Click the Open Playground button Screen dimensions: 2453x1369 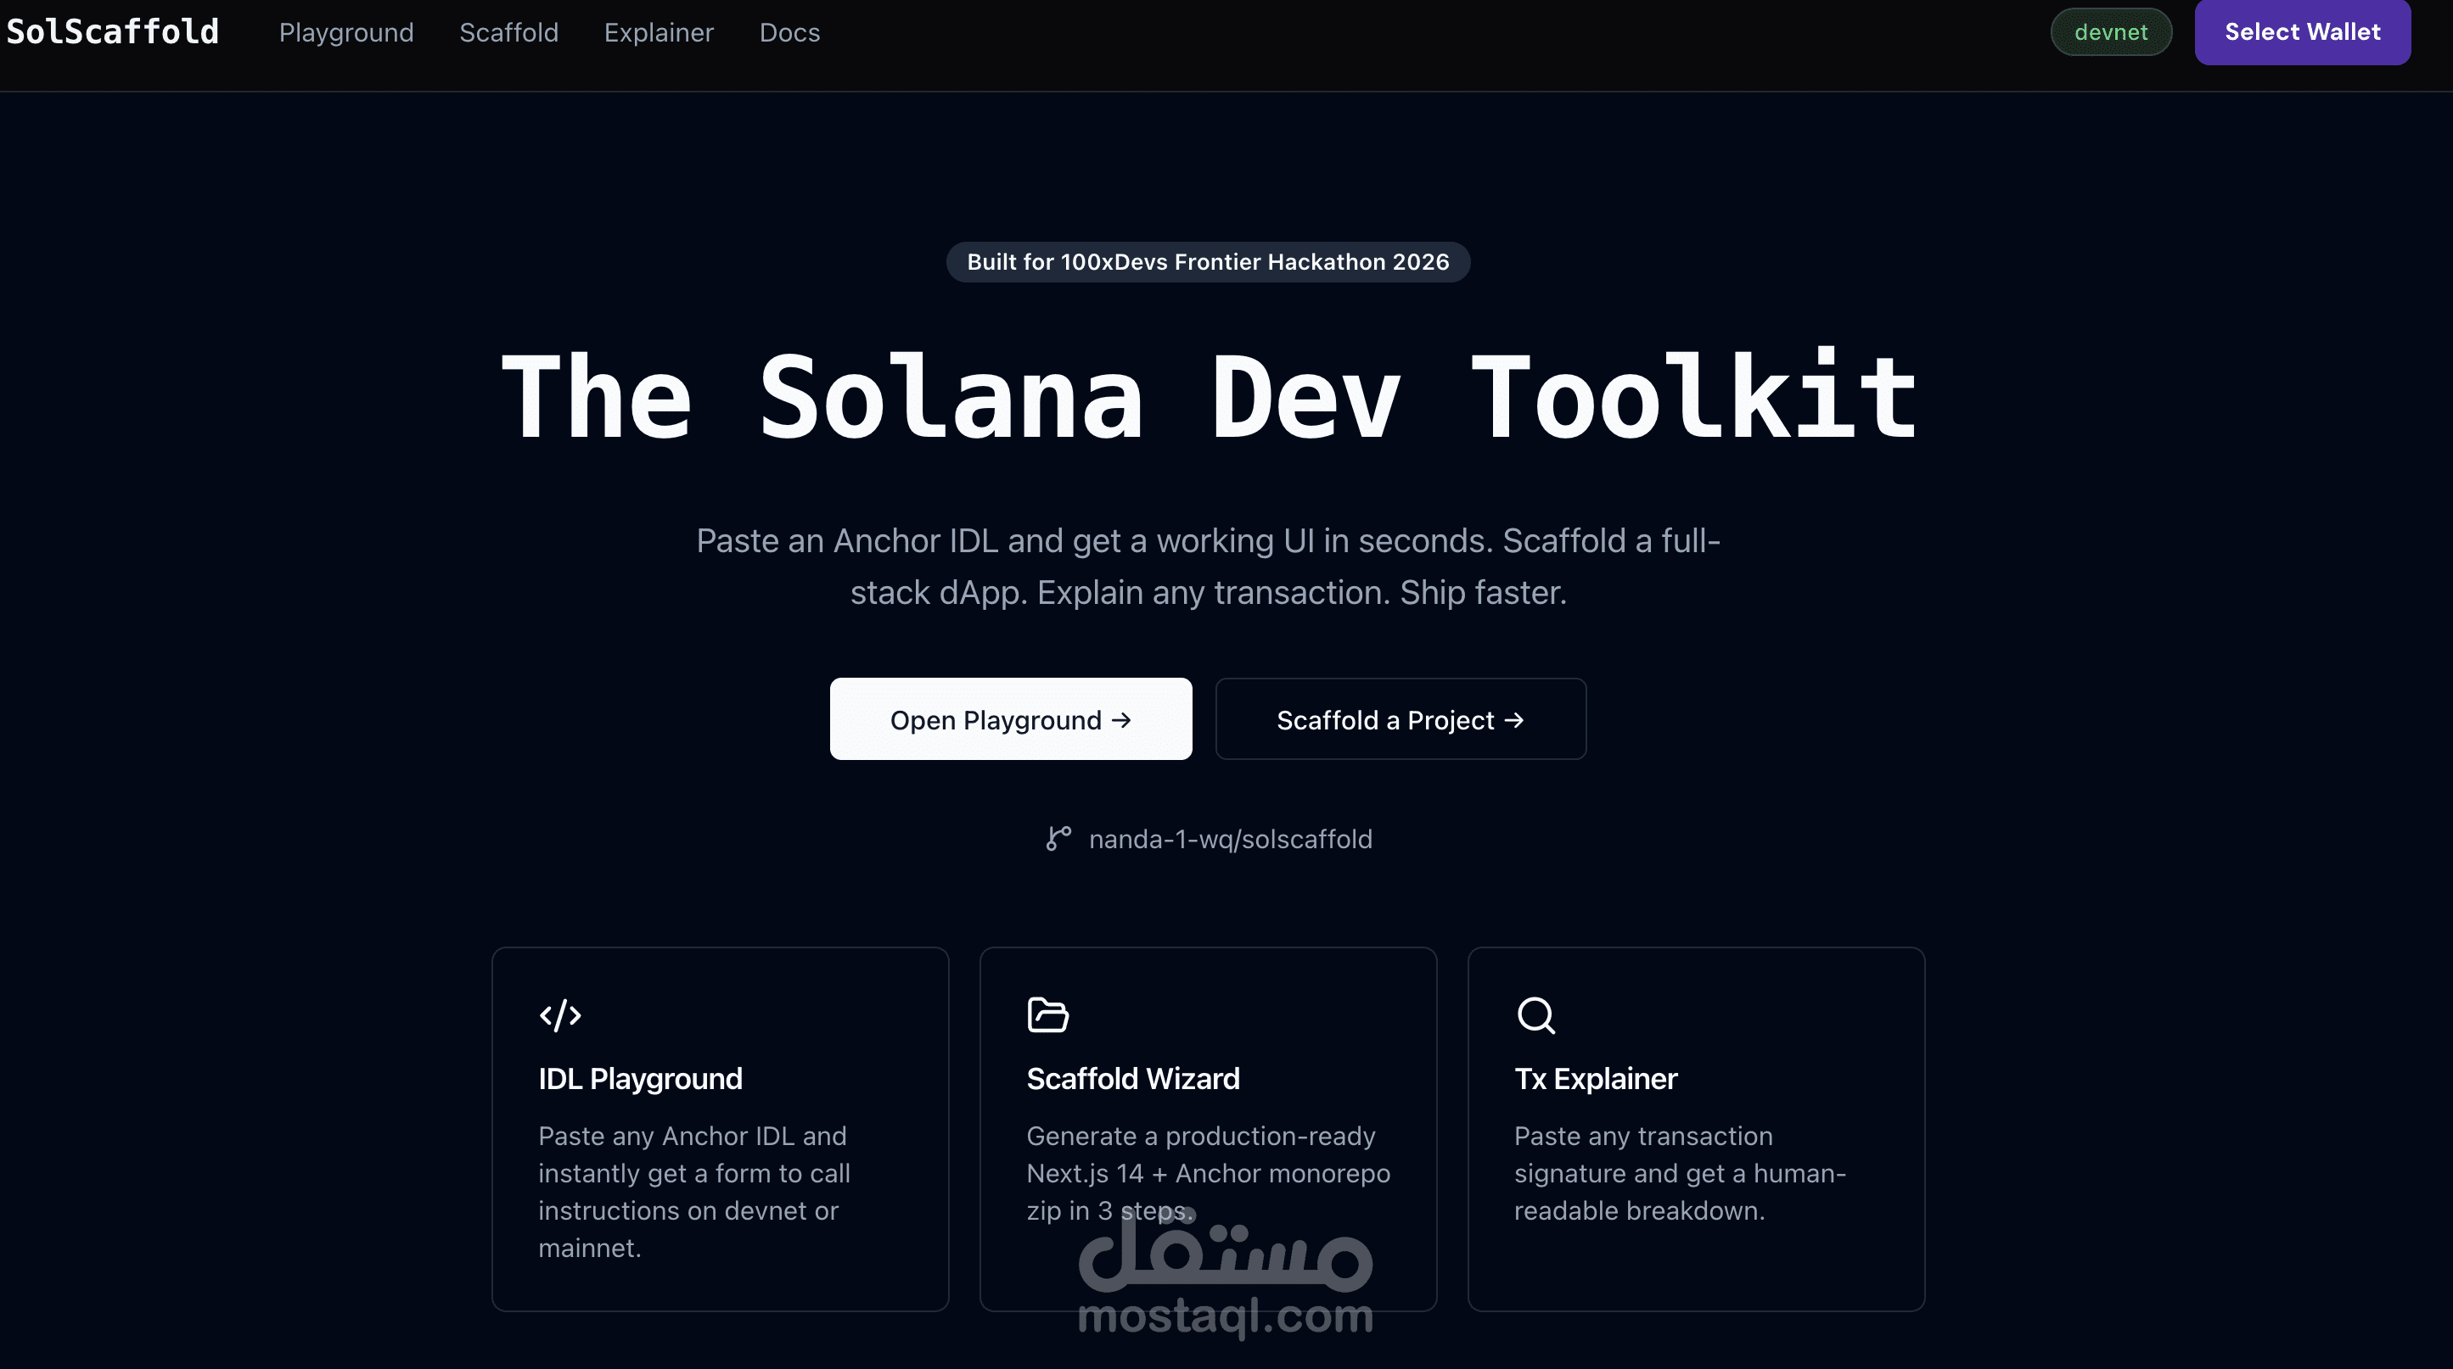pyautogui.click(x=1010, y=719)
